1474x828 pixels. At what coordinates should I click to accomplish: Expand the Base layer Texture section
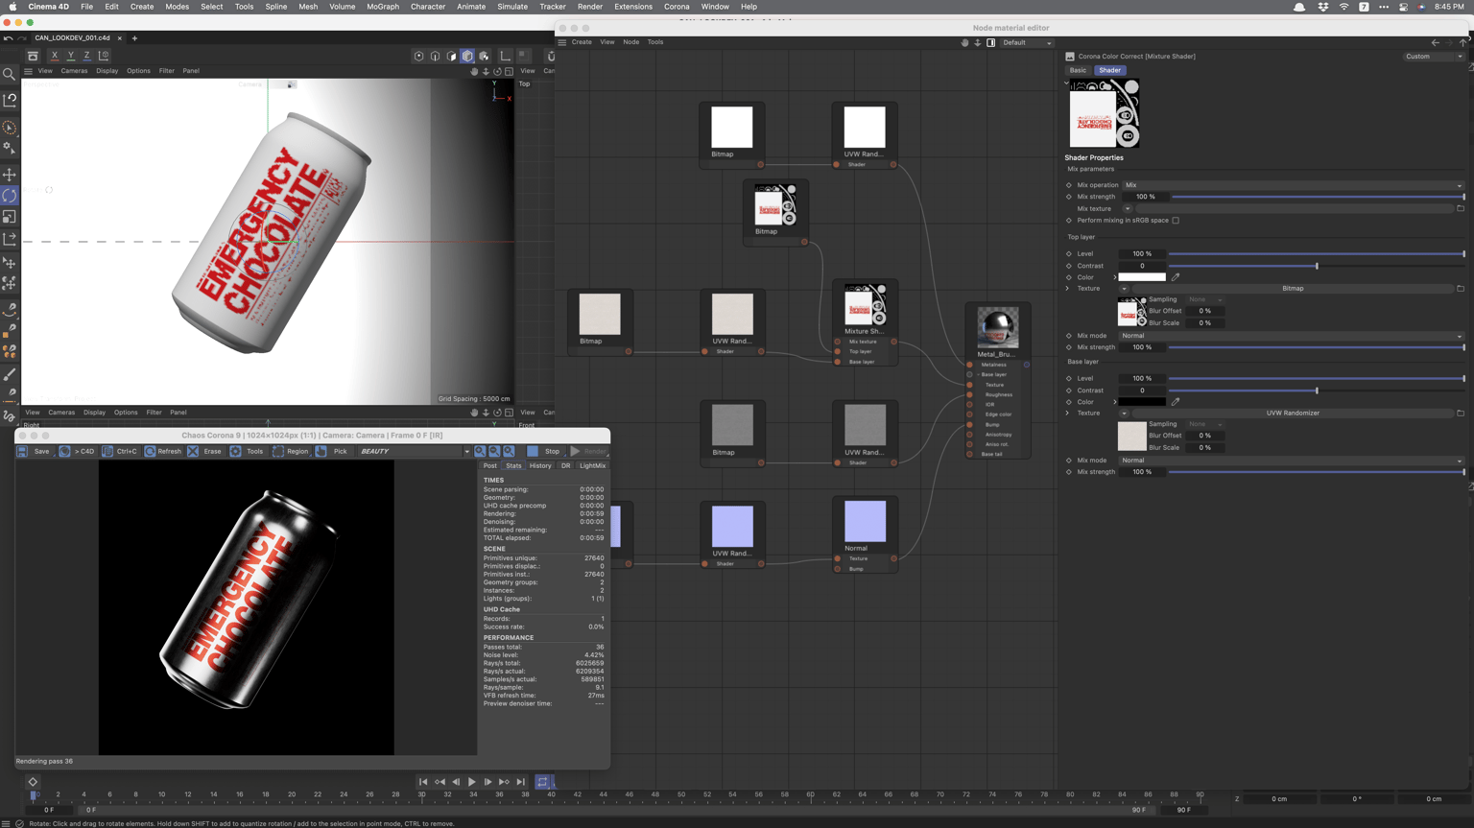[1067, 414]
